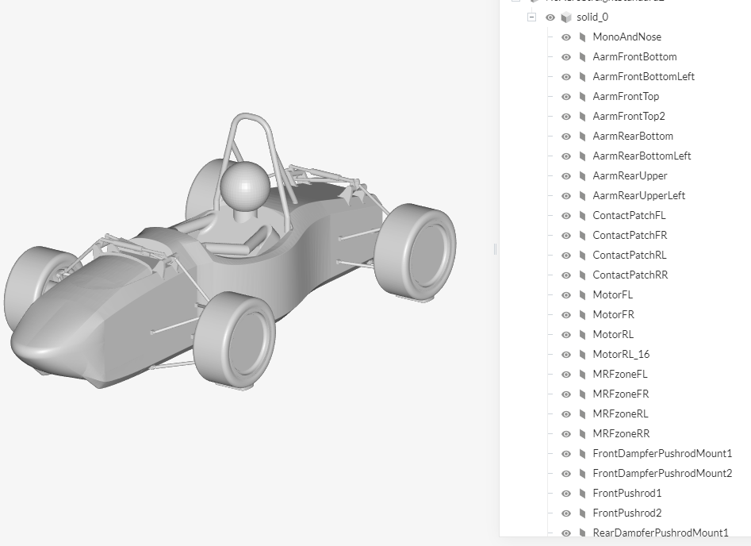Toggle the AarmRearBottomLeft eye icon

566,156
